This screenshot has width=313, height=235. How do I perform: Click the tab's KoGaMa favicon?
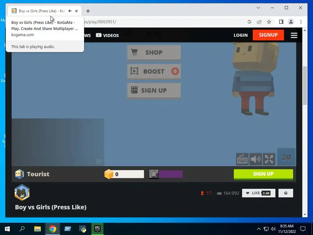click(14, 11)
